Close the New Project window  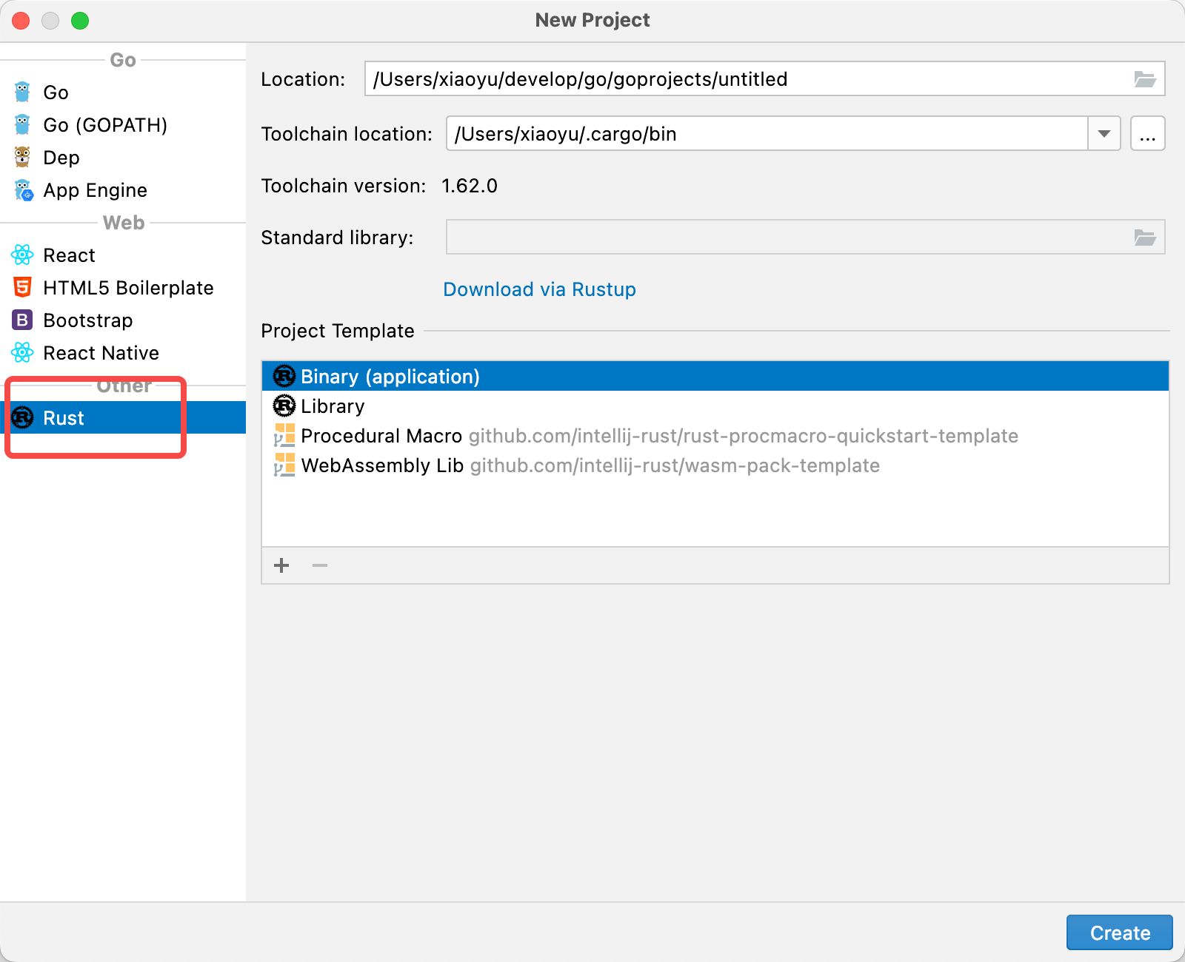[21, 21]
